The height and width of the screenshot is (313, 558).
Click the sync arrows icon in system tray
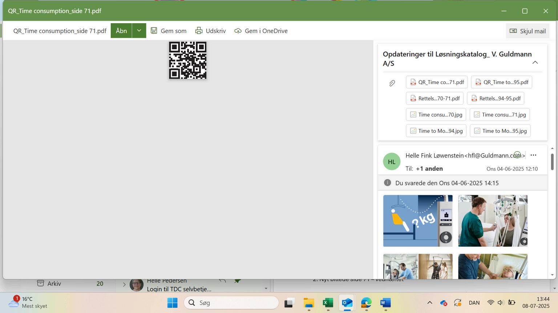click(458, 302)
